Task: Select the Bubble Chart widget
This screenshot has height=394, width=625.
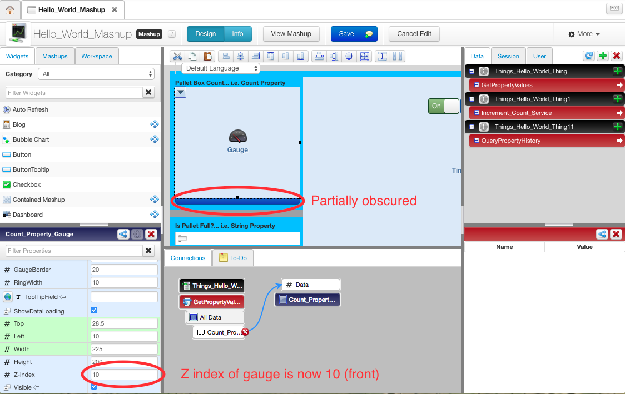Action: coord(80,139)
